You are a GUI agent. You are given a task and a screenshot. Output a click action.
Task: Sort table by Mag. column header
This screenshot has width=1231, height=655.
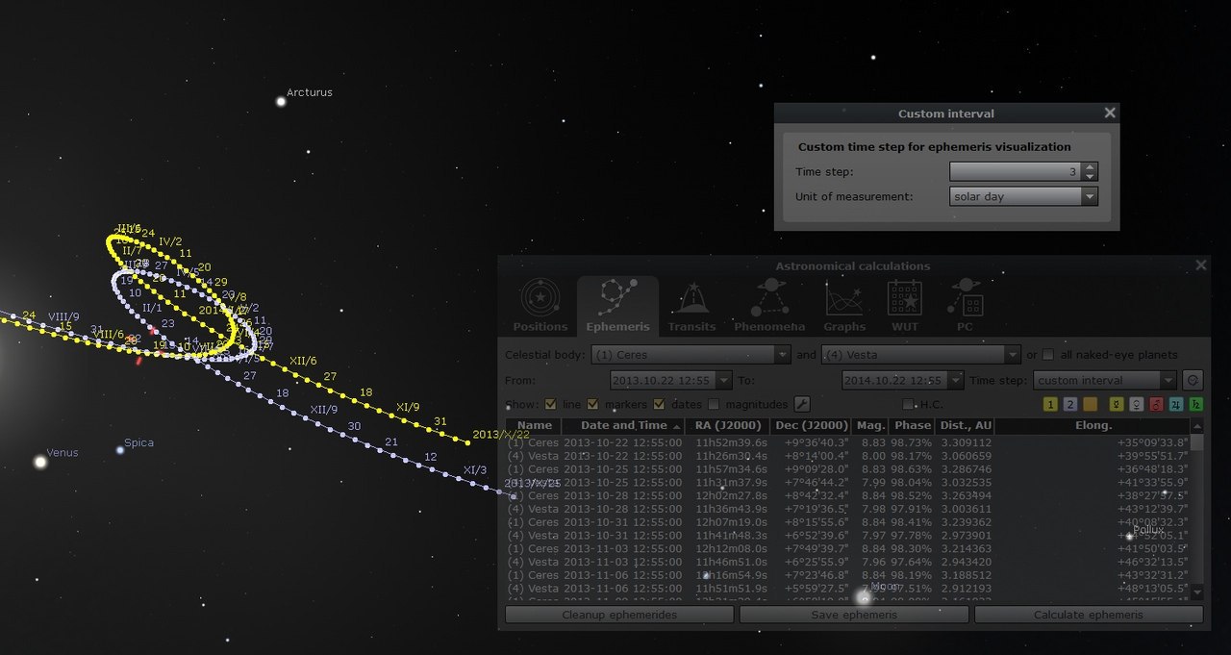870,425
